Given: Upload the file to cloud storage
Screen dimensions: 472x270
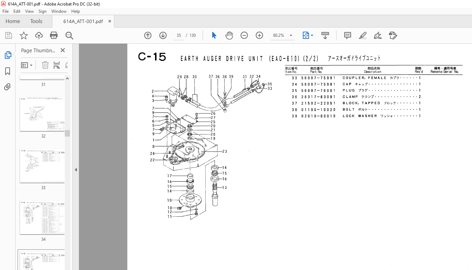Looking at the screenshot, I should point(39,35).
